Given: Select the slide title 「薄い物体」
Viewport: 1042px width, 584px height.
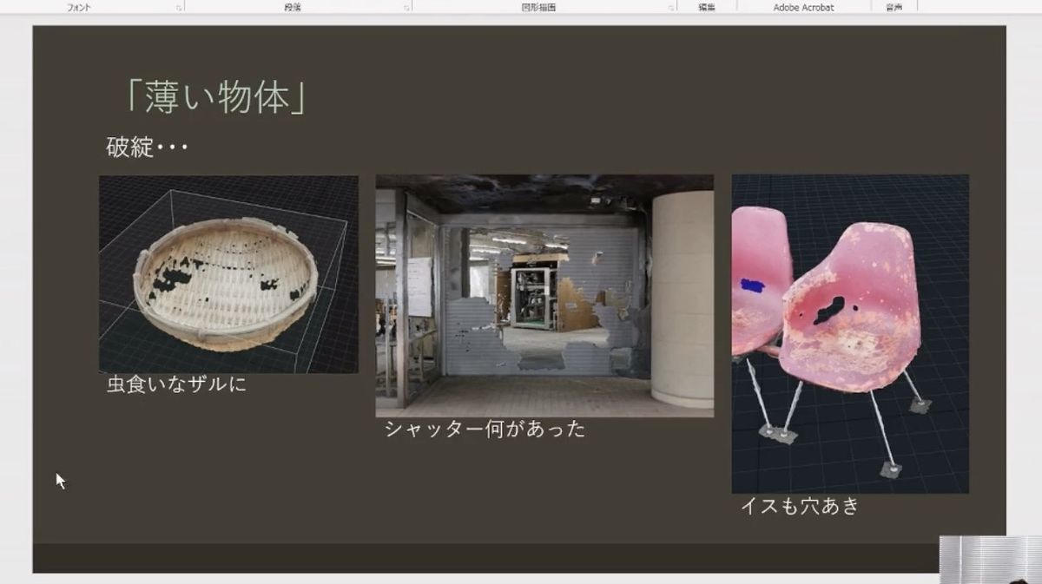Looking at the screenshot, I should pyautogui.click(x=214, y=98).
